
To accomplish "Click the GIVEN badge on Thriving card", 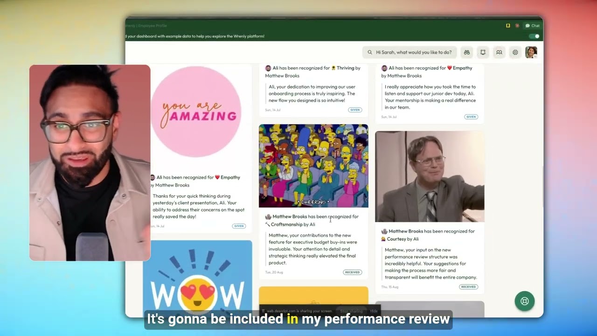I will pos(355,110).
